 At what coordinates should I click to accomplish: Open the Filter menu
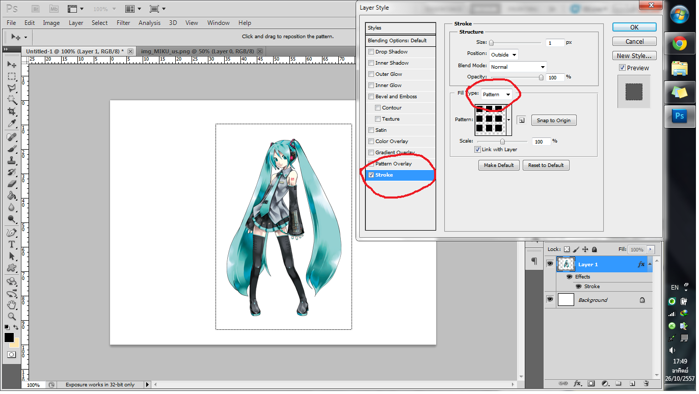coord(123,22)
